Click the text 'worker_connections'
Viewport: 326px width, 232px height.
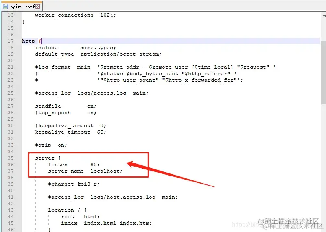[x=64, y=15]
